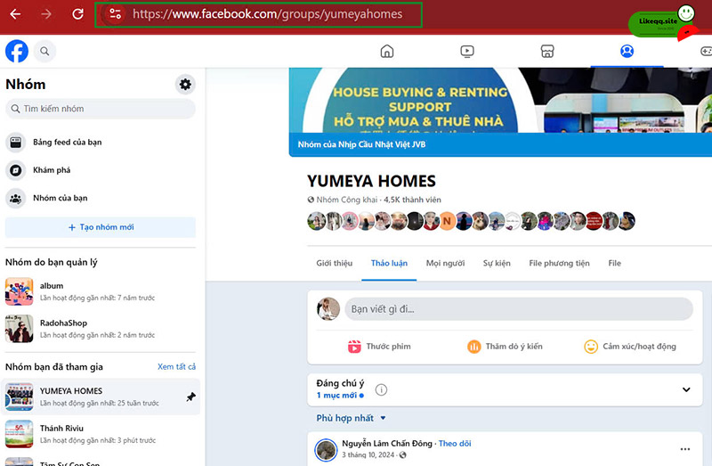Click Thăm dò ý kiến poll button
The image size is (712, 466).
pos(505,347)
